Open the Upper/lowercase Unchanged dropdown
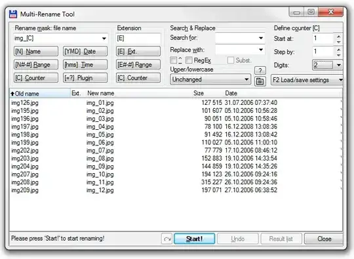The image size is (354, 259). point(210,79)
